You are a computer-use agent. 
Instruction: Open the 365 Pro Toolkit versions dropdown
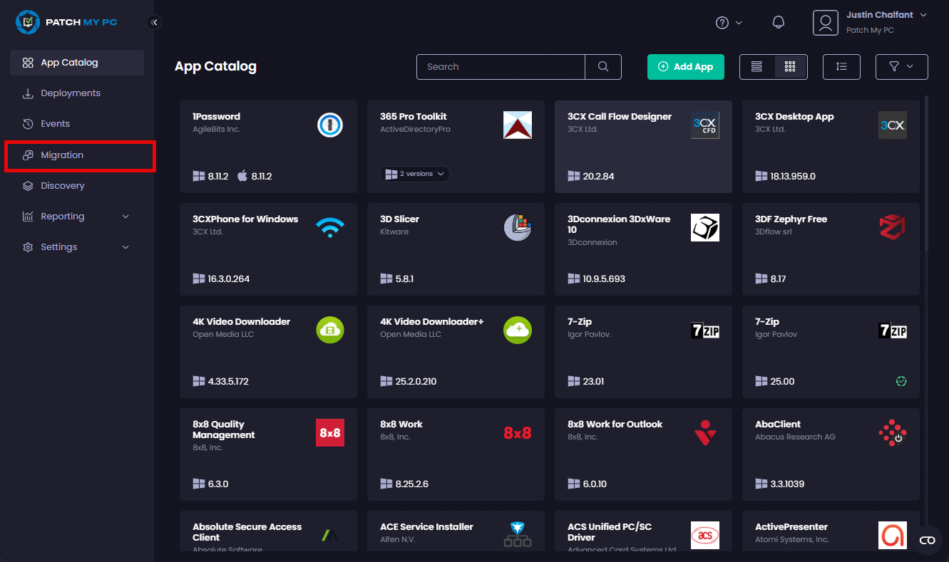pos(415,174)
